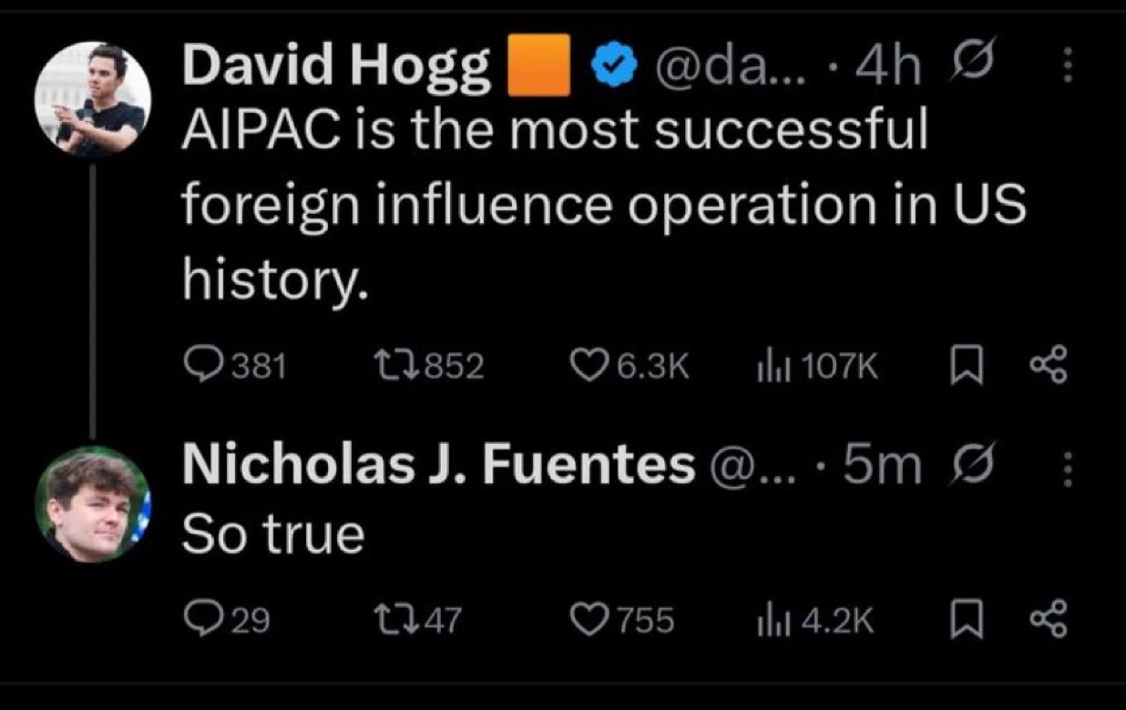Reply to the 'So true' tweet
This screenshot has width=1126, height=710.
199,621
